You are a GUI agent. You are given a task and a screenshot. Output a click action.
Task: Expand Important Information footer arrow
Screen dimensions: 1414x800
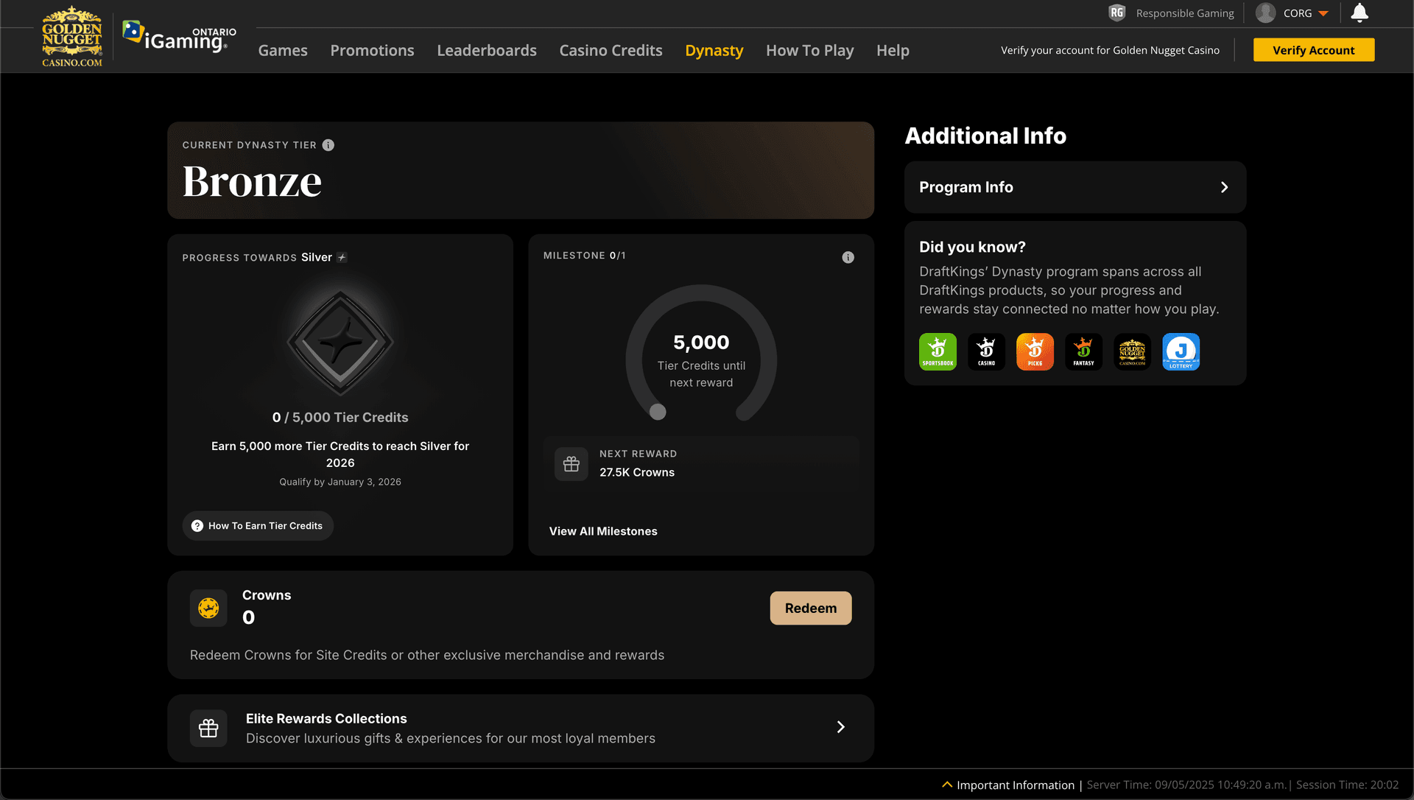(947, 785)
